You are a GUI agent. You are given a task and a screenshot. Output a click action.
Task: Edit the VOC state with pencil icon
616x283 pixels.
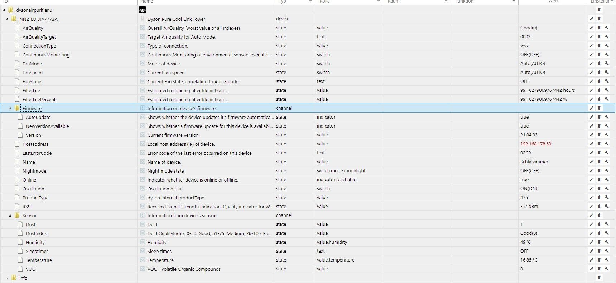(x=591, y=269)
